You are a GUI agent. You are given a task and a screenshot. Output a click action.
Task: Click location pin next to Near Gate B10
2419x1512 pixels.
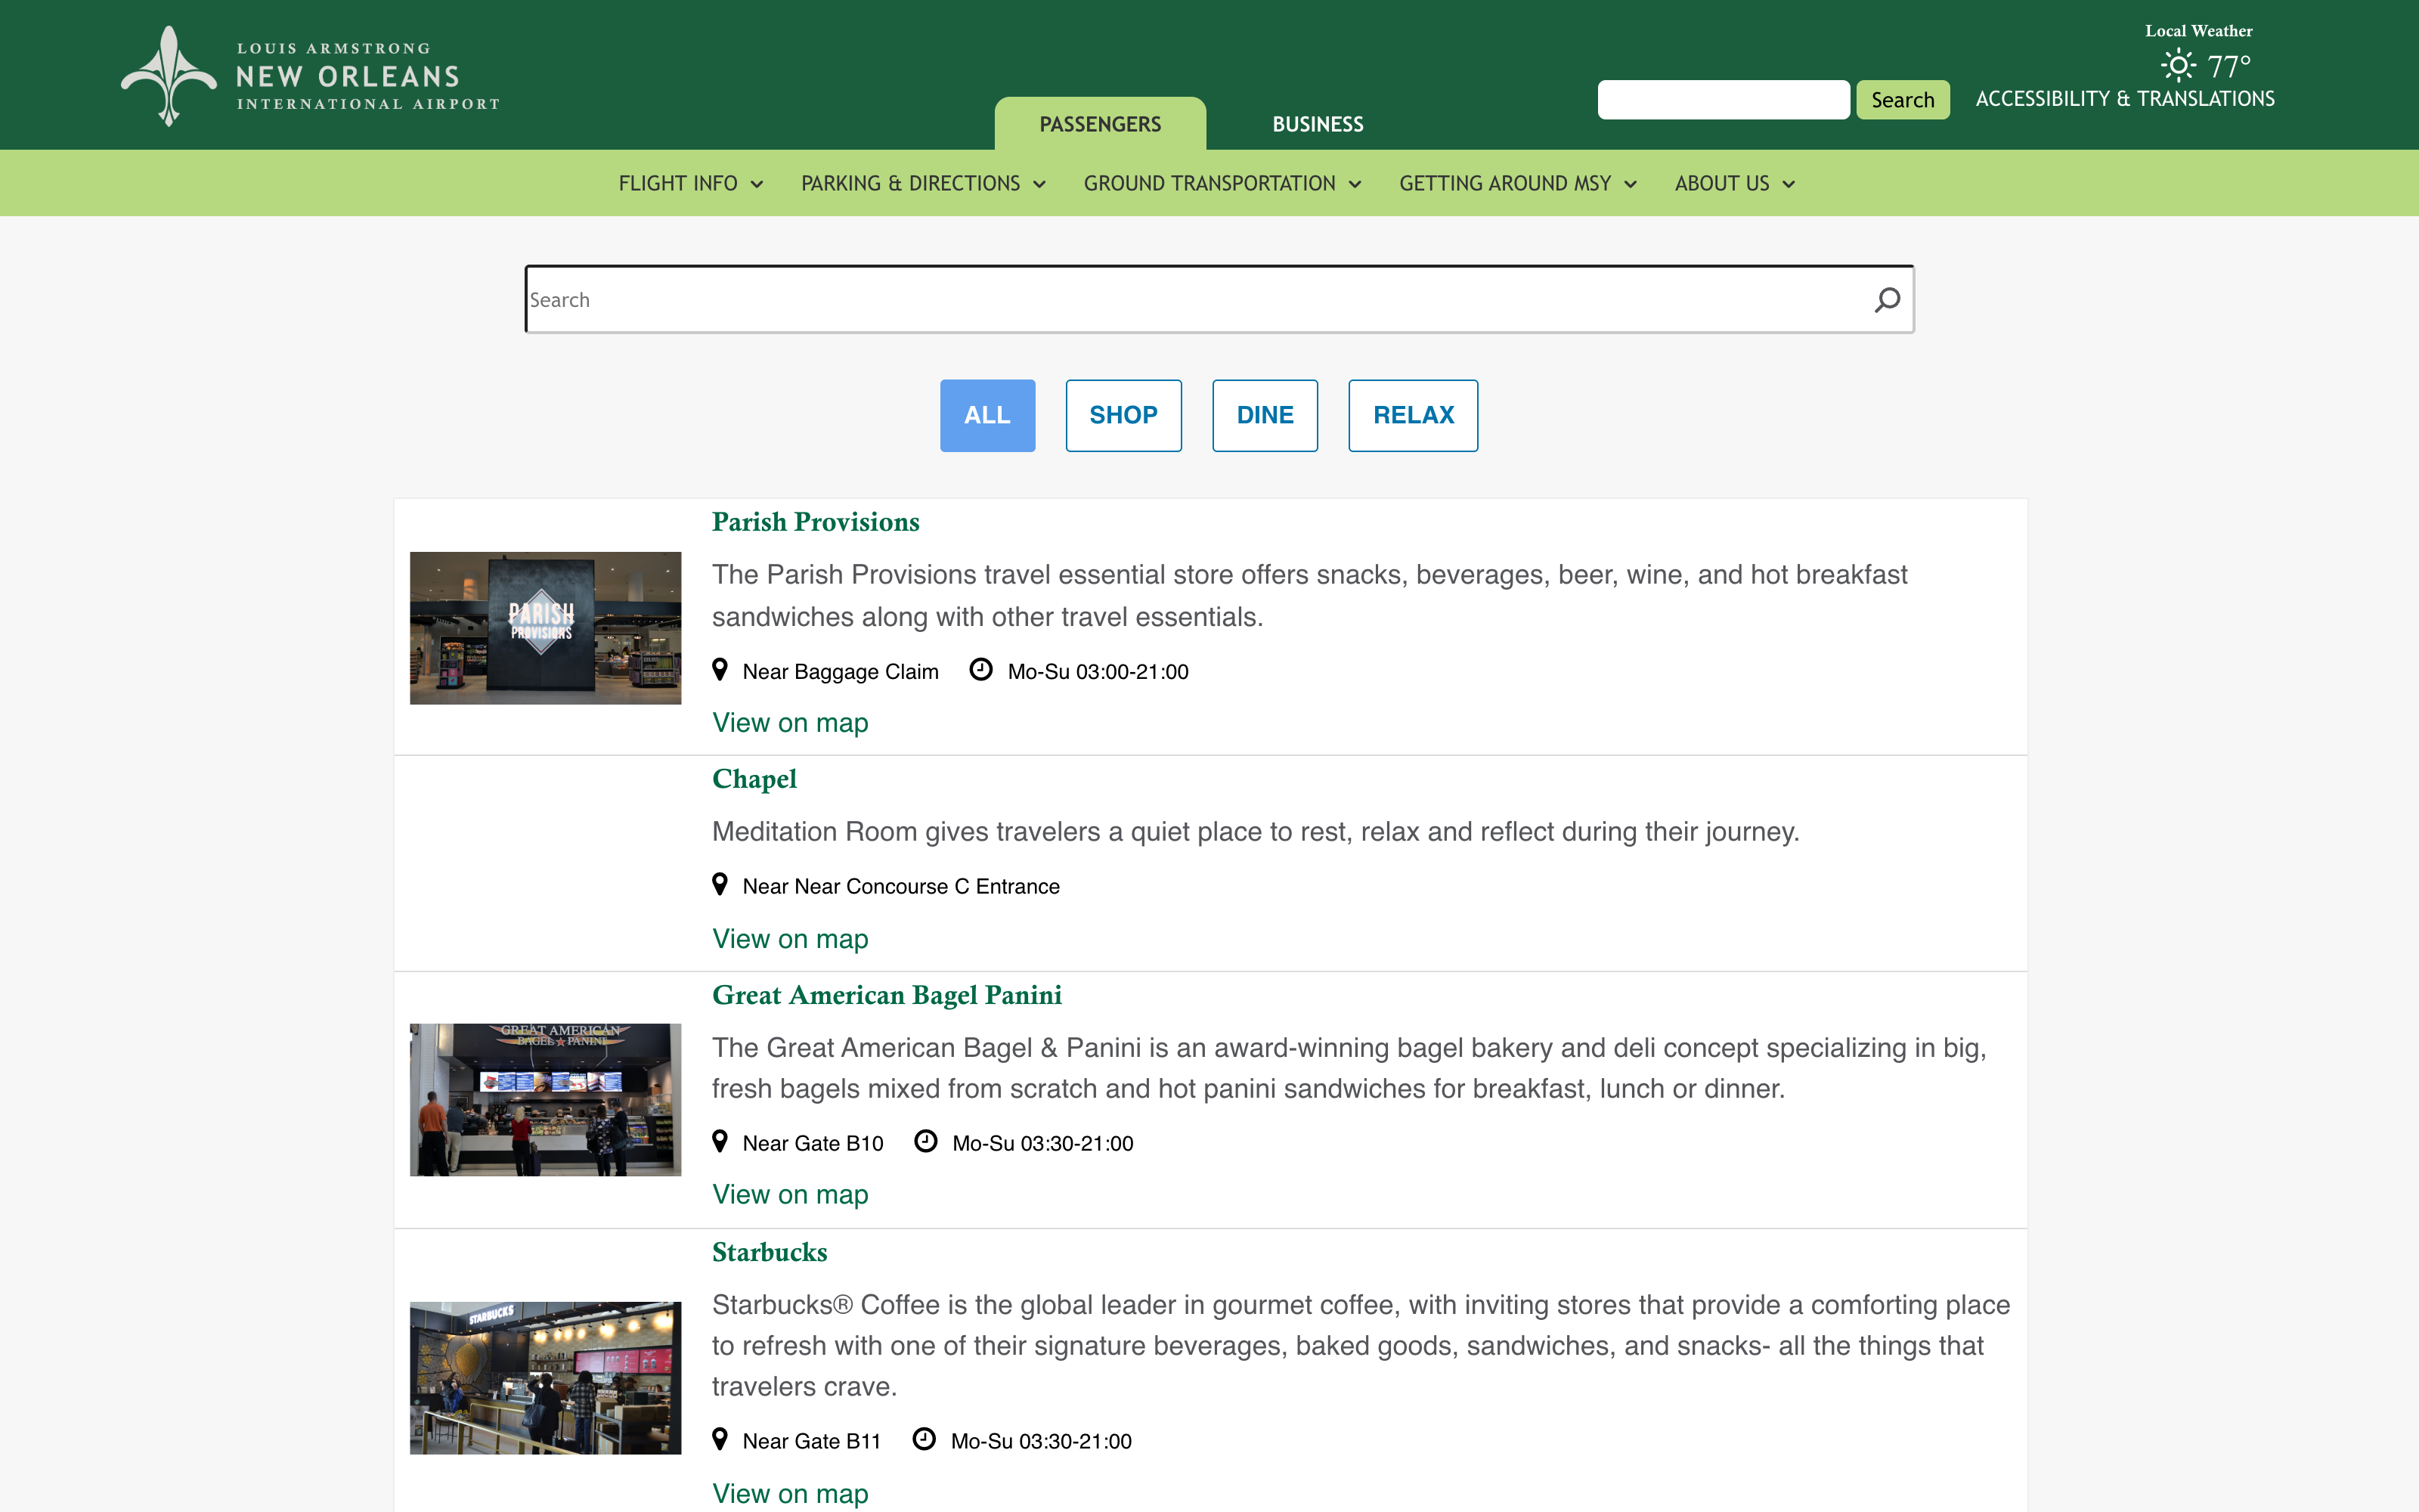click(720, 1142)
